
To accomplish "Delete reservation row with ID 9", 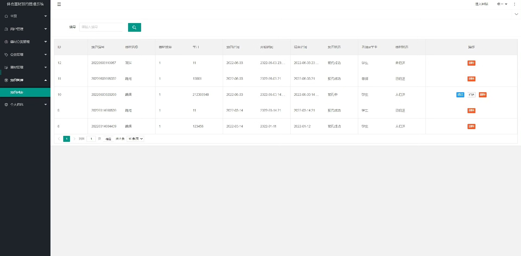I will point(471,111).
